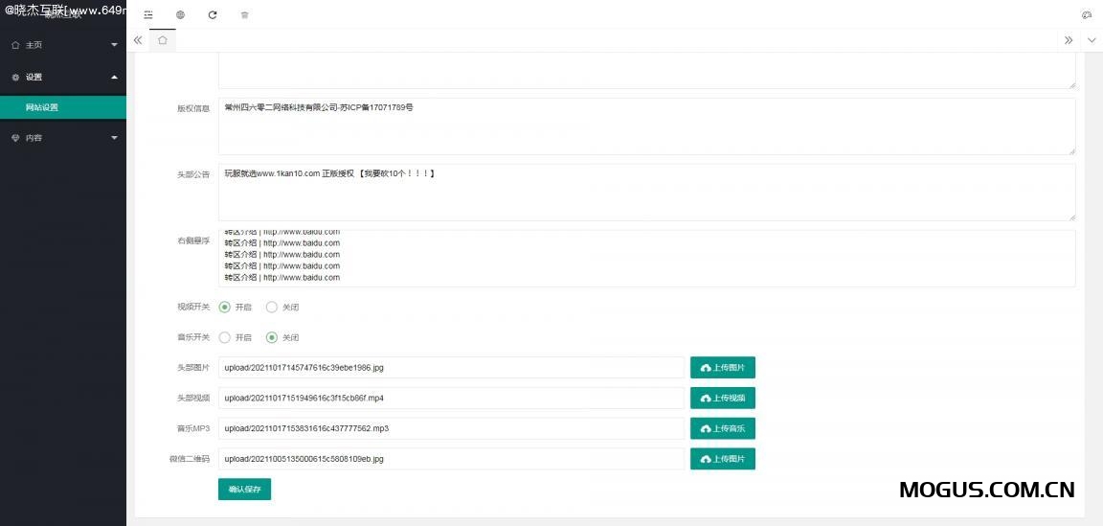Click the 确认保存 button
The width and height of the screenshot is (1103, 526).
[244, 490]
